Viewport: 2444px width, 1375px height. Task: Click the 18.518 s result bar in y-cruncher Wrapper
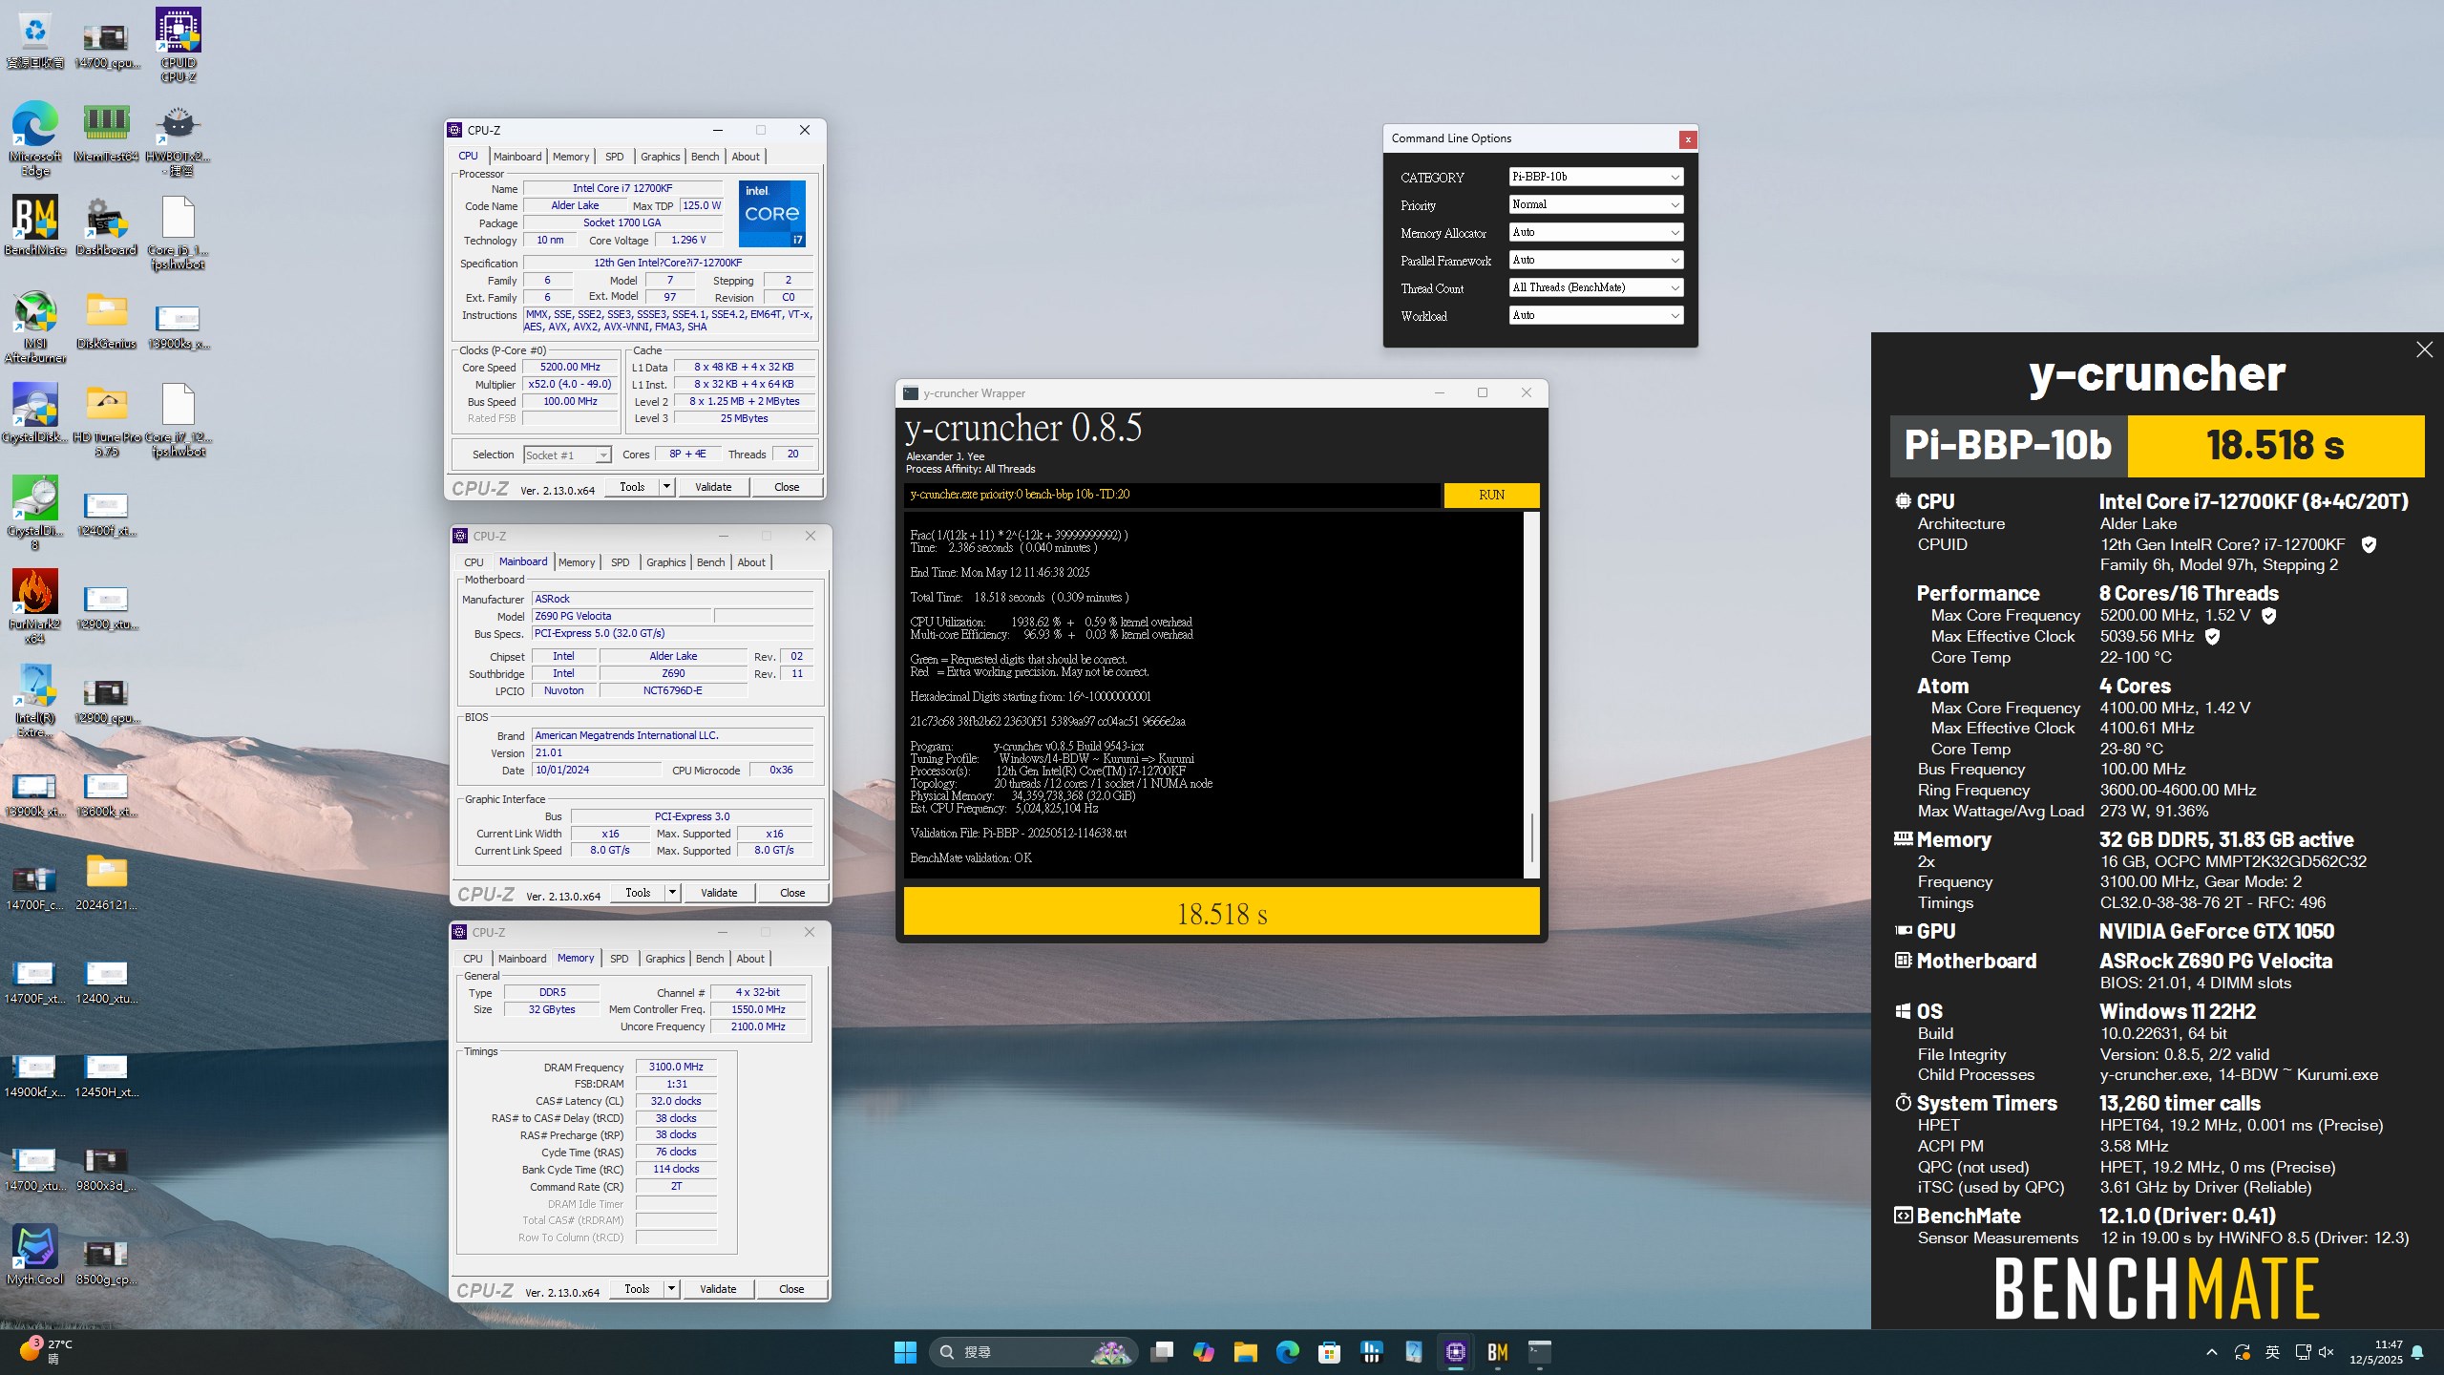pyautogui.click(x=1221, y=913)
